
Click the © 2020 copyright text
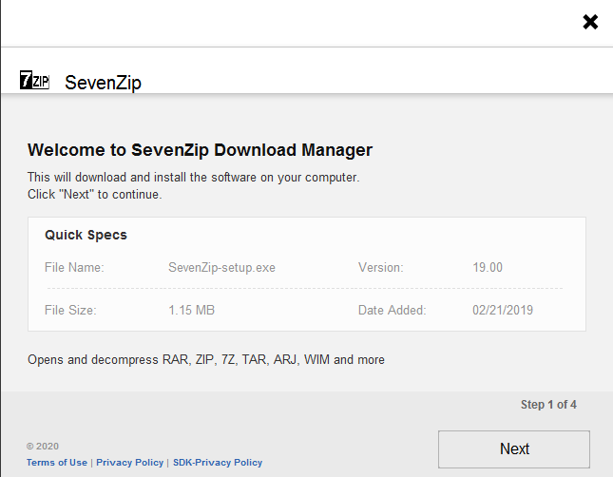click(x=43, y=446)
